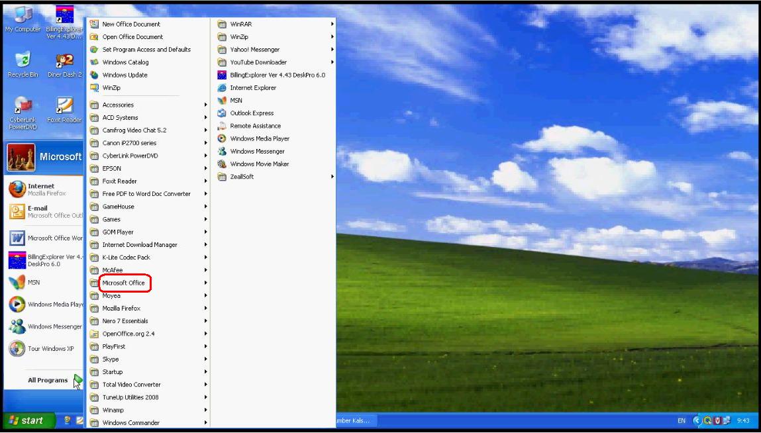The height and width of the screenshot is (433, 761).
Task: Open Skype program group
Action: pyautogui.click(x=148, y=360)
